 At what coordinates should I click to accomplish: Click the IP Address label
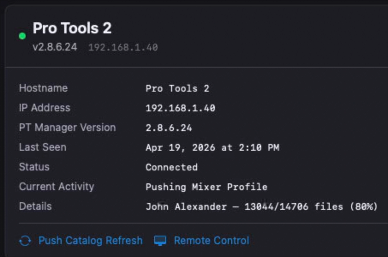(45, 108)
